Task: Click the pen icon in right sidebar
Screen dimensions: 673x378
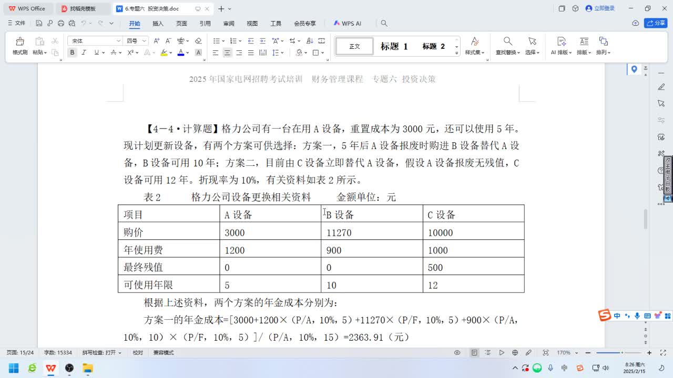Action: pyautogui.click(x=661, y=87)
